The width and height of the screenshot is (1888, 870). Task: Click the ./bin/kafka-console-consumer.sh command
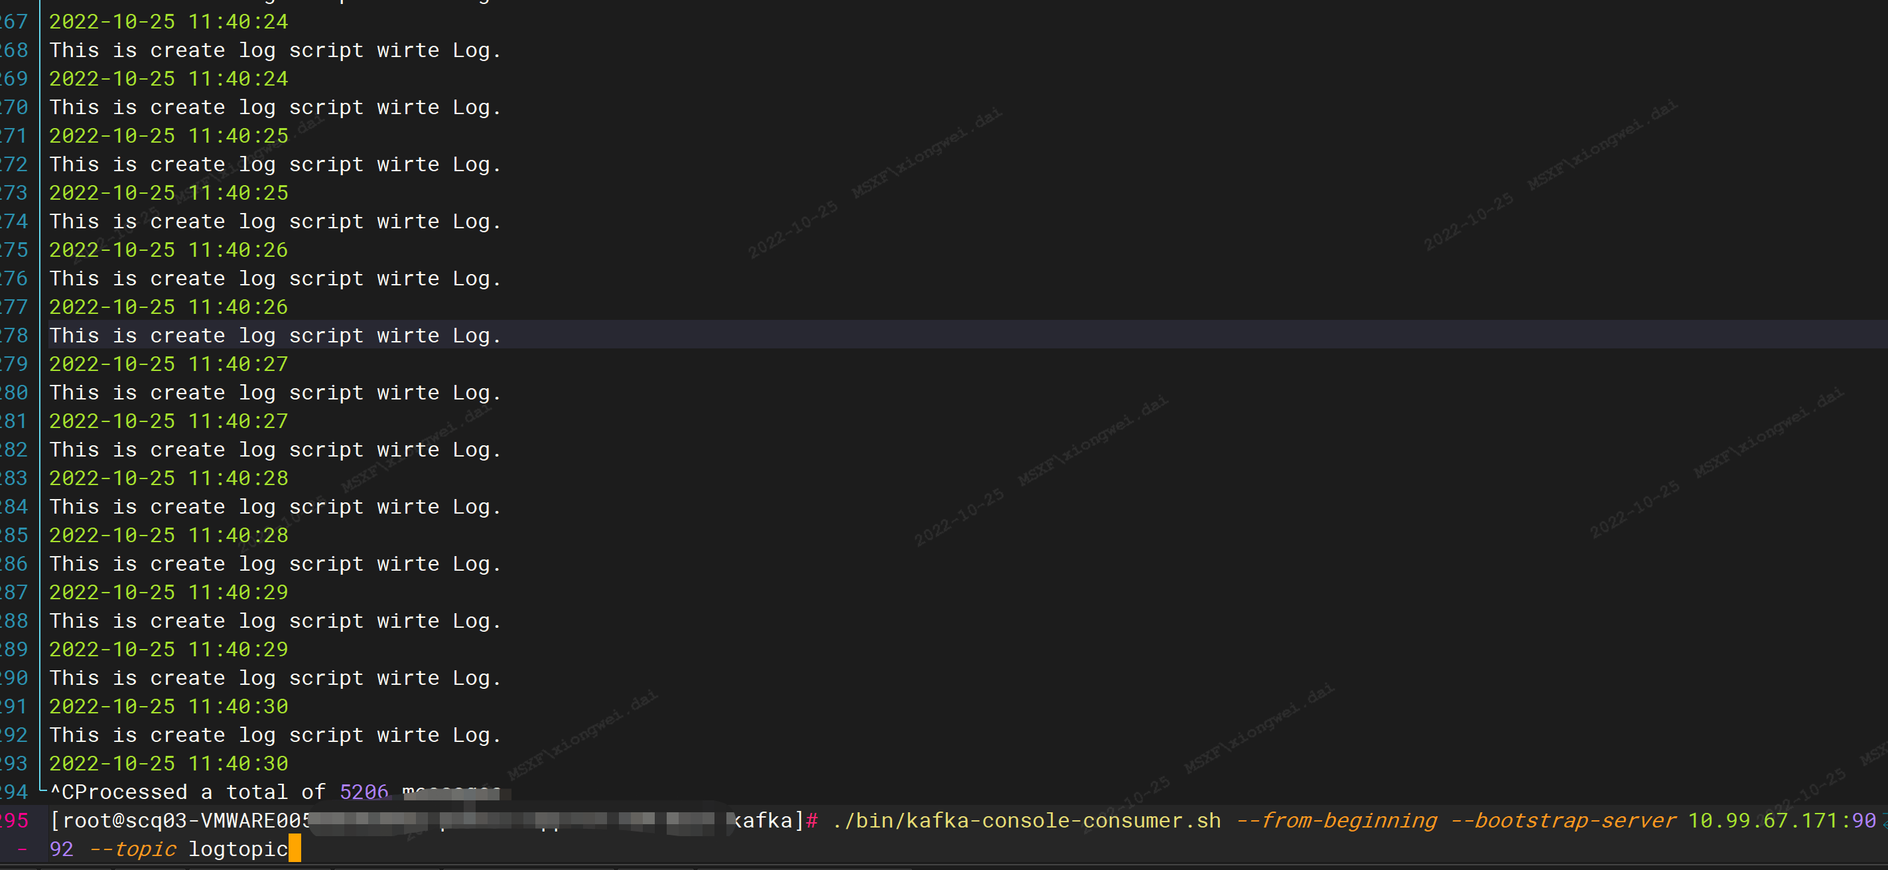click(1027, 821)
